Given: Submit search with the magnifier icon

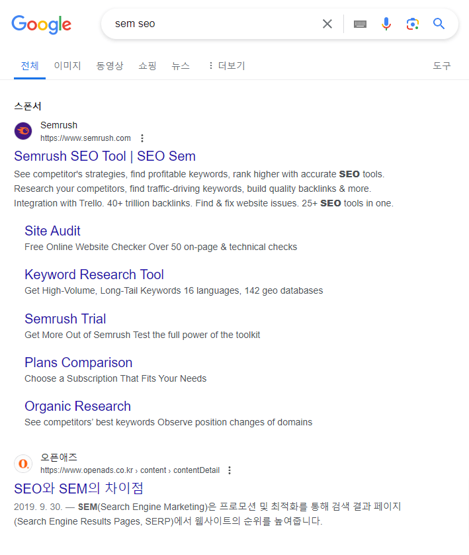Looking at the screenshot, I should pyautogui.click(x=439, y=24).
